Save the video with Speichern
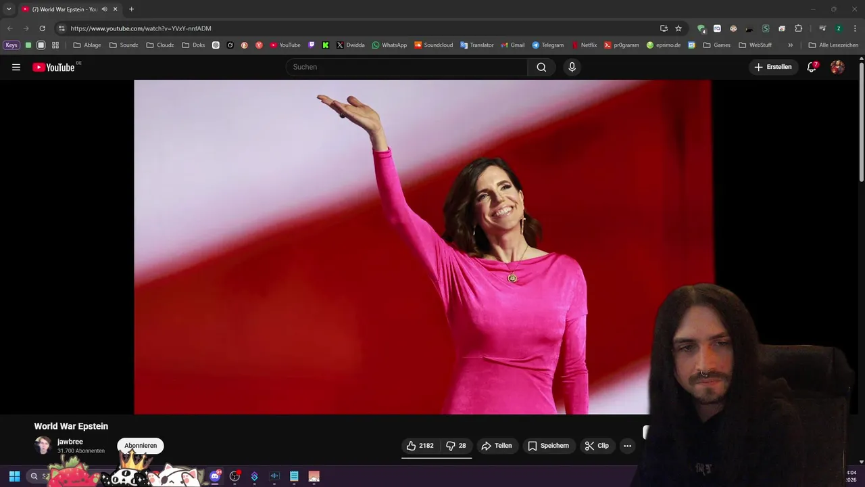 coord(548,446)
